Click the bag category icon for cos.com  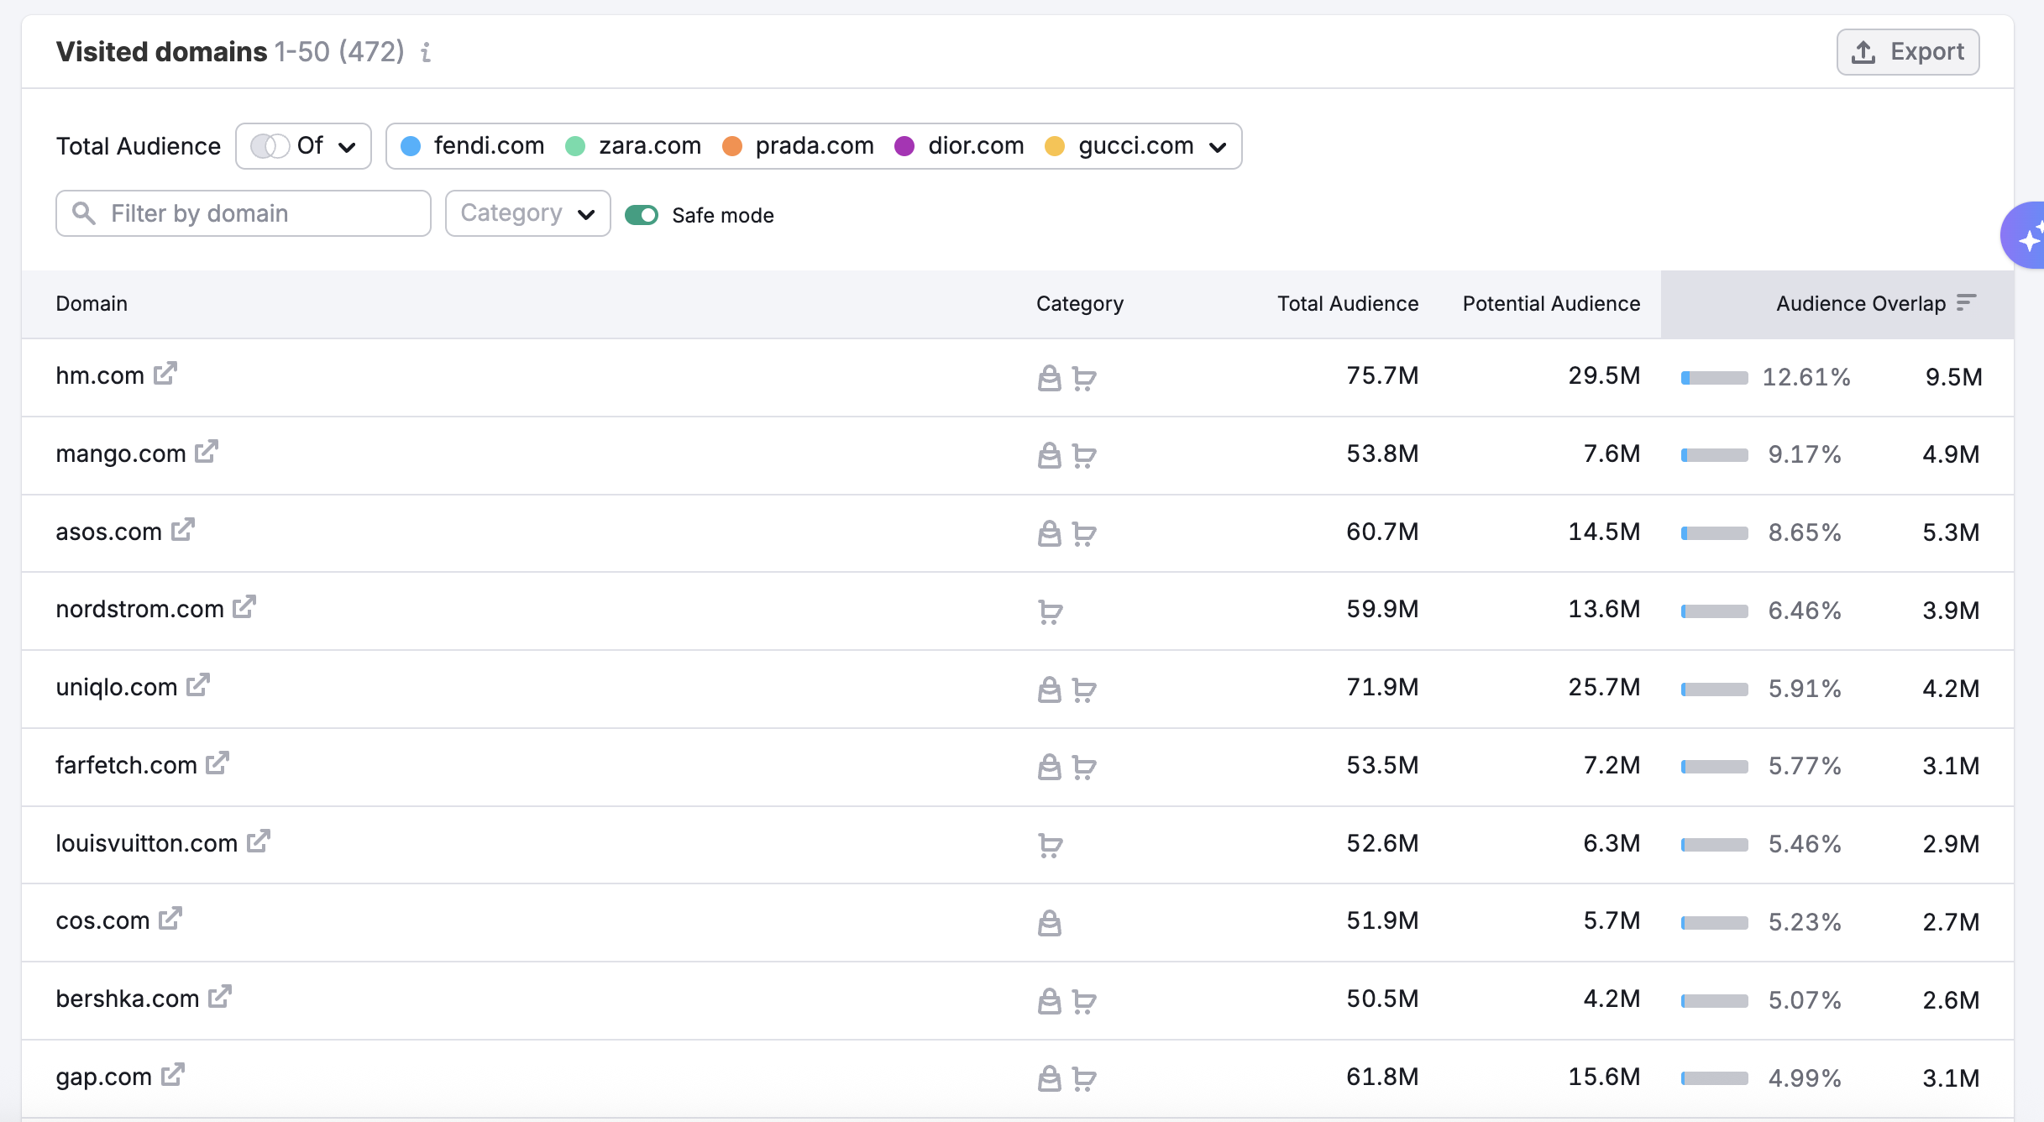[x=1049, y=922]
